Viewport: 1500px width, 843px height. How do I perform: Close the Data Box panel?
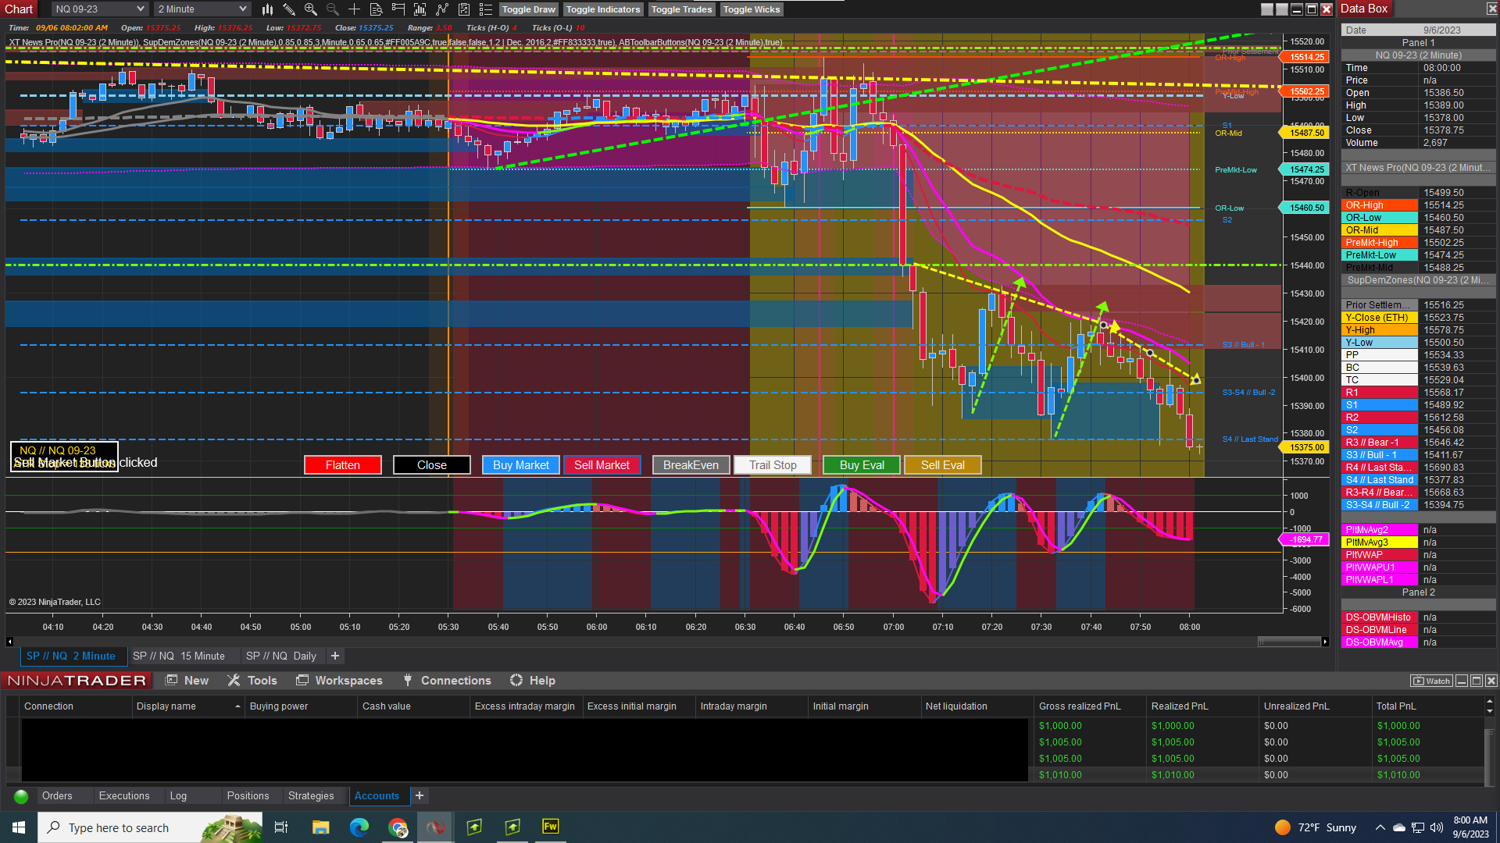tap(1491, 9)
